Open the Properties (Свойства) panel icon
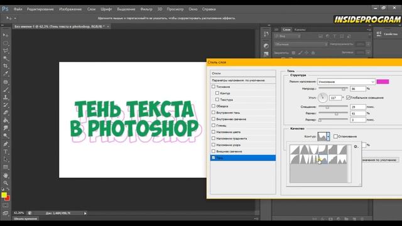 (x=379, y=34)
